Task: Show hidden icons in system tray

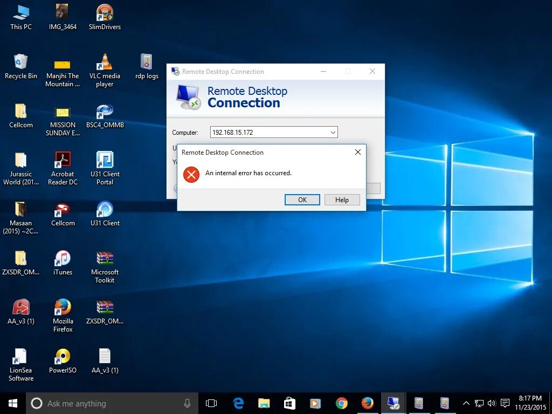Action: 466,403
